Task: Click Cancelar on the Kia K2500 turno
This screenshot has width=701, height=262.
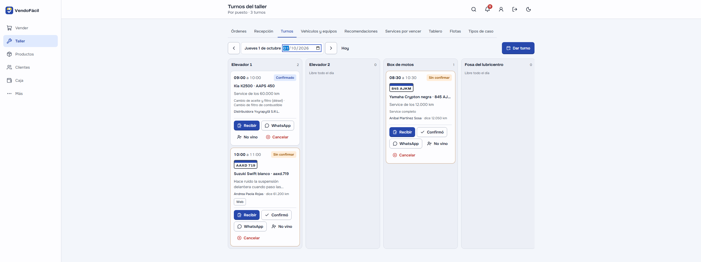Action: (x=277, y=137)
